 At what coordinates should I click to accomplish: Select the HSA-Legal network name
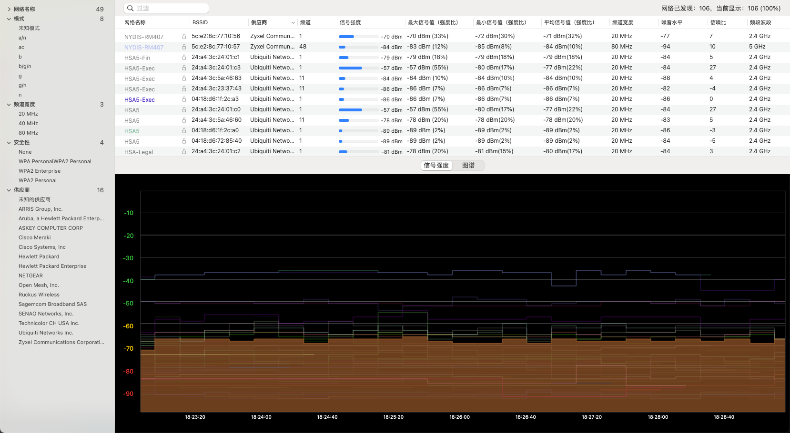(139, 152)
